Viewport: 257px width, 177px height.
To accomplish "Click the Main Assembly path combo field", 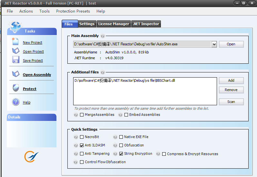I will (x=142, y=44).
